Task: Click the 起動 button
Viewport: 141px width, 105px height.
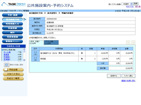Action: tap(136, 4)
